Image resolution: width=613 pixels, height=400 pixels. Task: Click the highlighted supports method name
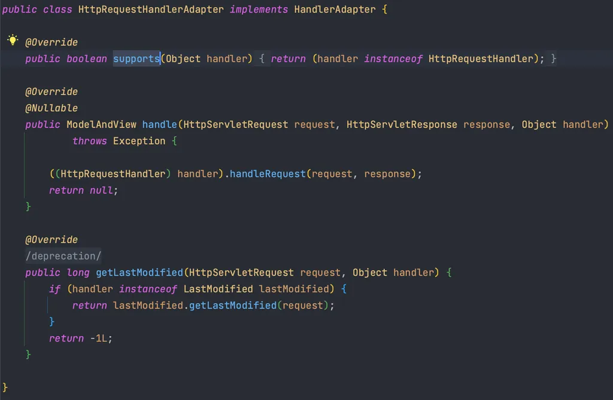point(136,59)
